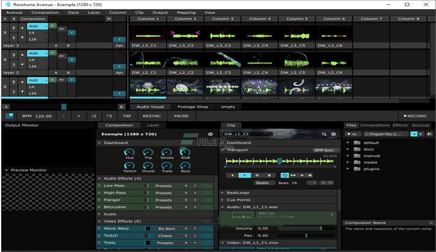Pause the clip transport
The width and height of the screenshot is (436, 252).
257,175
